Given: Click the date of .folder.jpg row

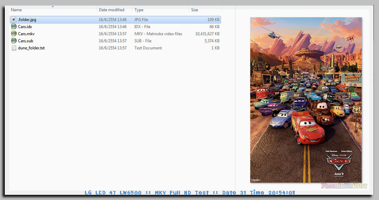Looking at the screenshot, I should click(x=113, y=20).
